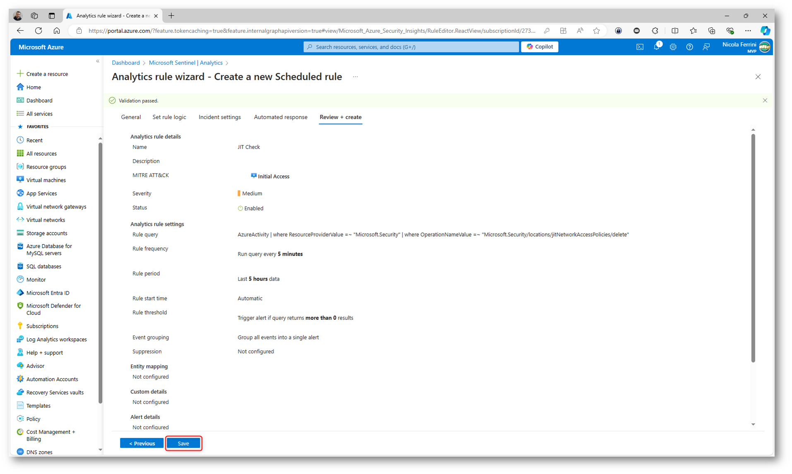Open Azure Database for MySQL servers

click(x=49, y=249)
